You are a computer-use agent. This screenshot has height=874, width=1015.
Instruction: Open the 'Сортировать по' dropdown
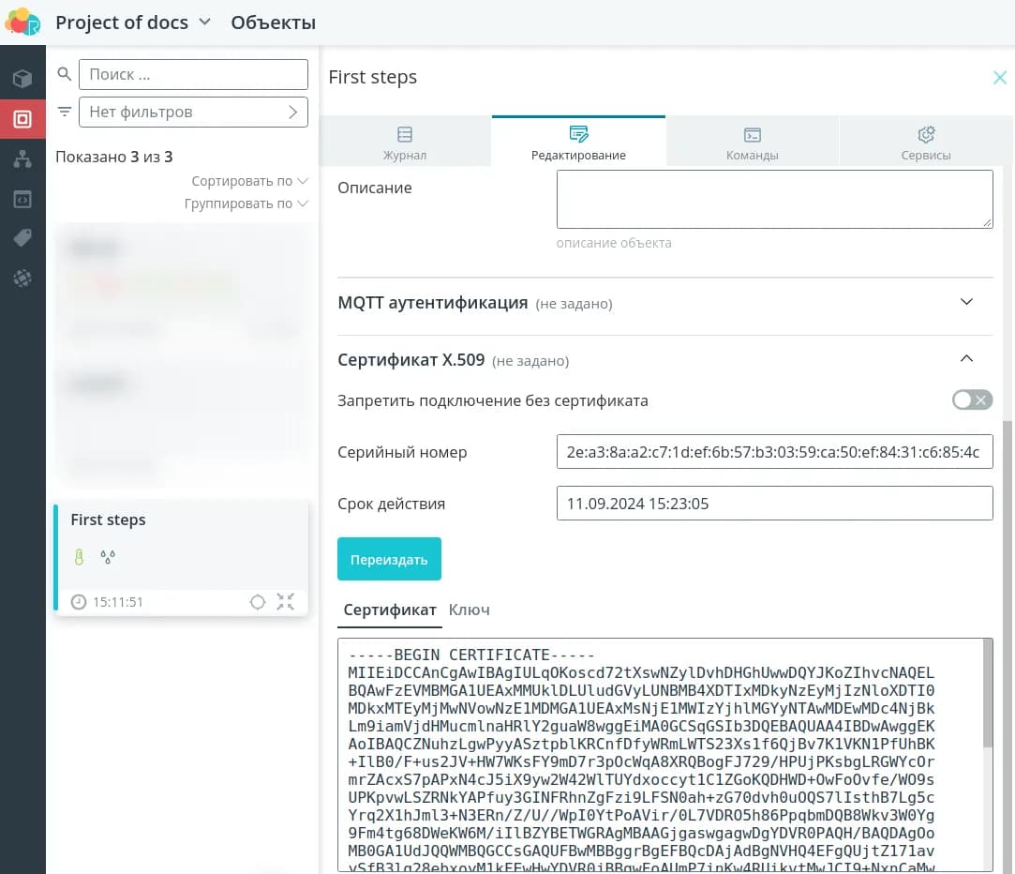click(x=249, y=181)
